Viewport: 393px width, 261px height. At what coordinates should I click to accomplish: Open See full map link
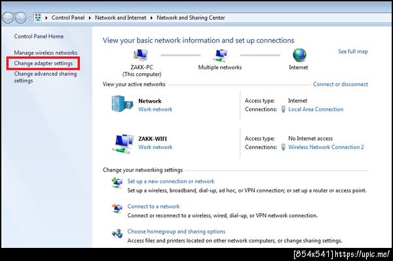tap(353, 52)
